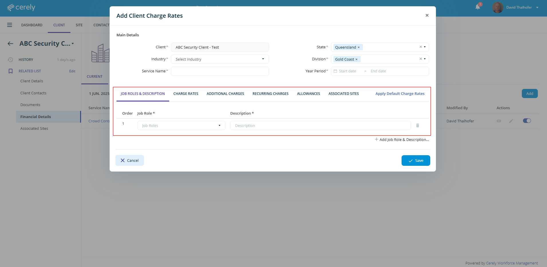Click Apply Default Charge Rates link
Screen dimensions: 547x267
(x=400, y=94)
